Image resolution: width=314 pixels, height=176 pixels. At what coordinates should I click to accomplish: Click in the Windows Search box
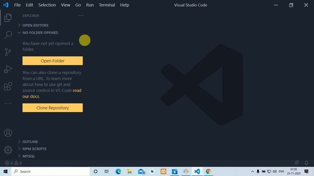[51, 172]
